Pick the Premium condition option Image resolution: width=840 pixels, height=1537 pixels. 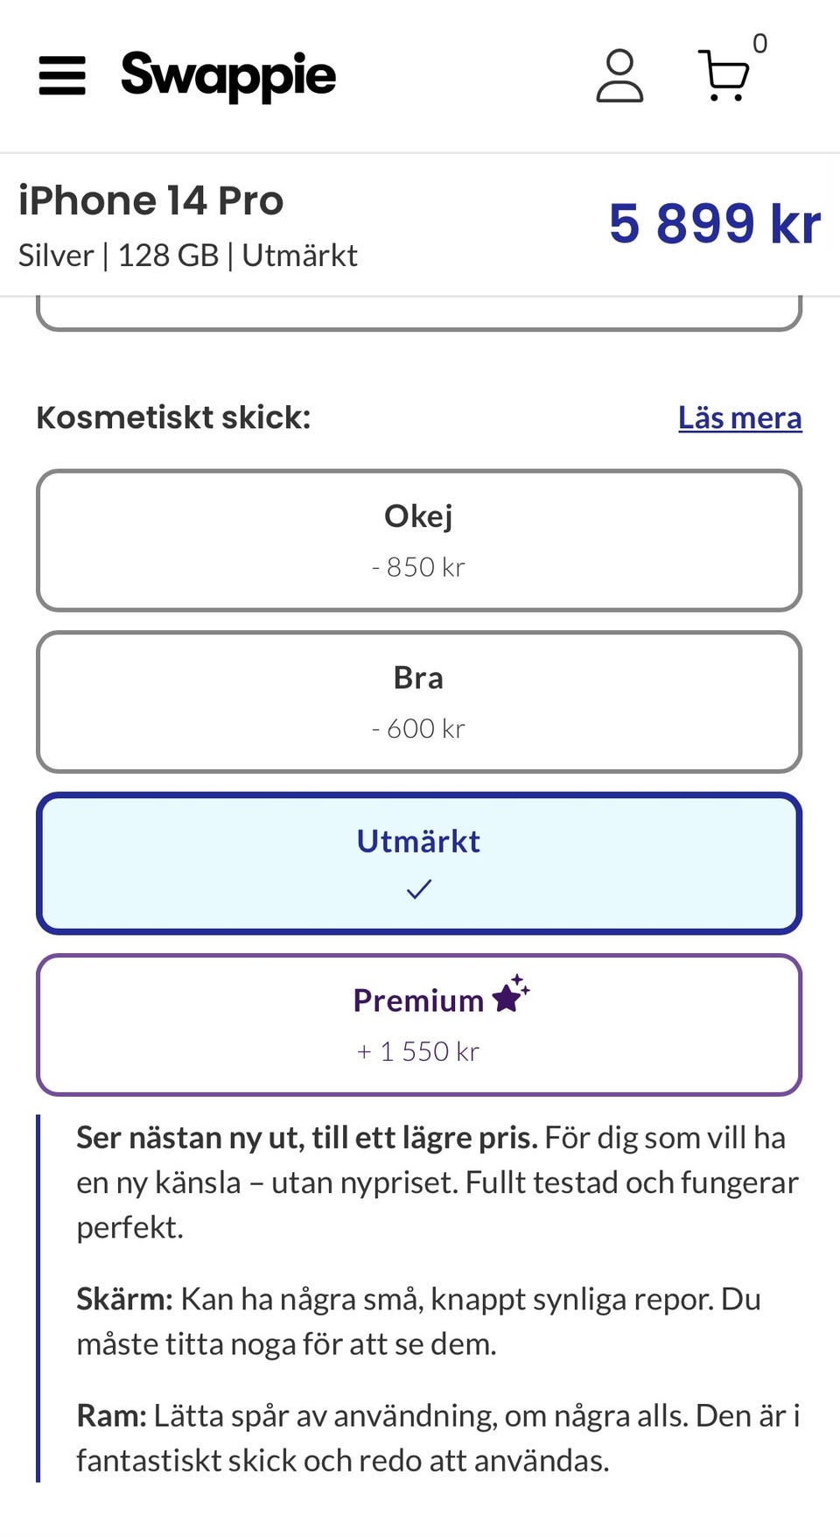coord(419,1024)
